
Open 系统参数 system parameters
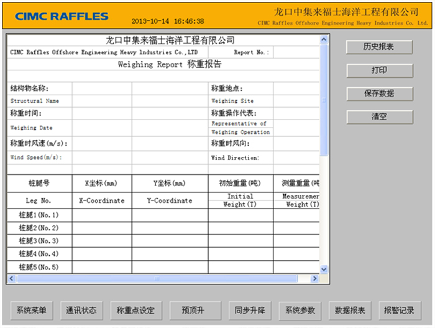(x=300, y=310)
